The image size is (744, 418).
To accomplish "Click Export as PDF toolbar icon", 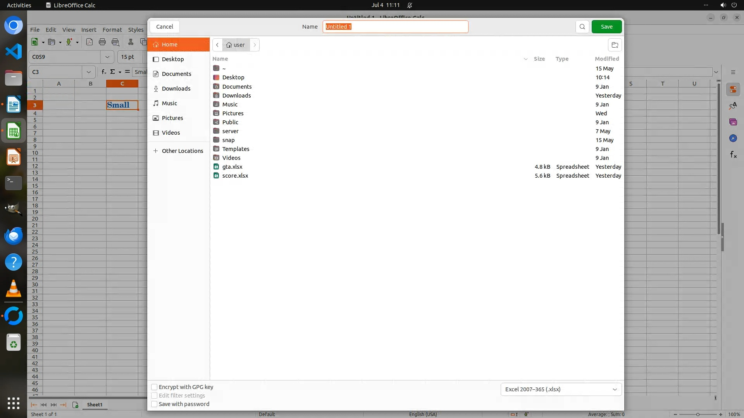I will click(90, 42).
